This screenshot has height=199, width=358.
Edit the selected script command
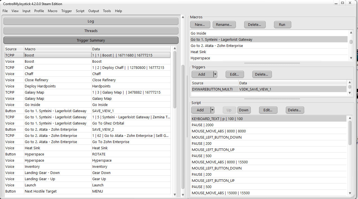tap(268, 110)
